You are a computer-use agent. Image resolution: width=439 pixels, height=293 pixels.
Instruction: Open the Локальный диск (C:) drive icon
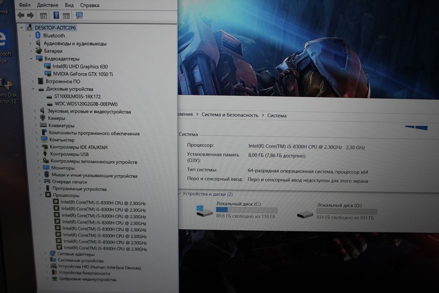pos(204,211)
